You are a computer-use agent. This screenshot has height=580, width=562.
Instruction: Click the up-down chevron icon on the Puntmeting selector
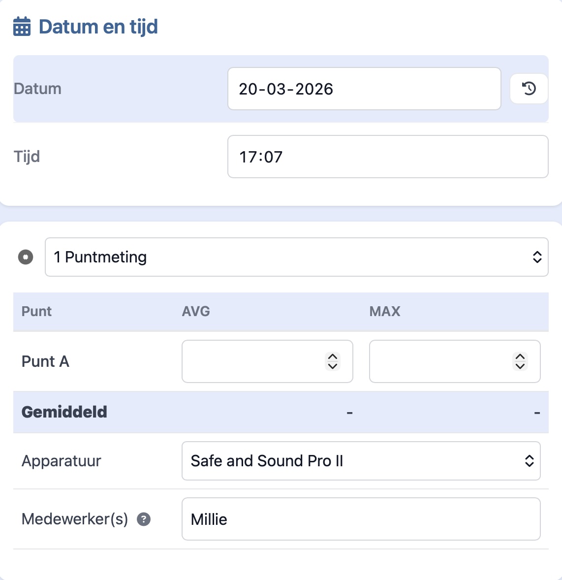coord(536,257)
